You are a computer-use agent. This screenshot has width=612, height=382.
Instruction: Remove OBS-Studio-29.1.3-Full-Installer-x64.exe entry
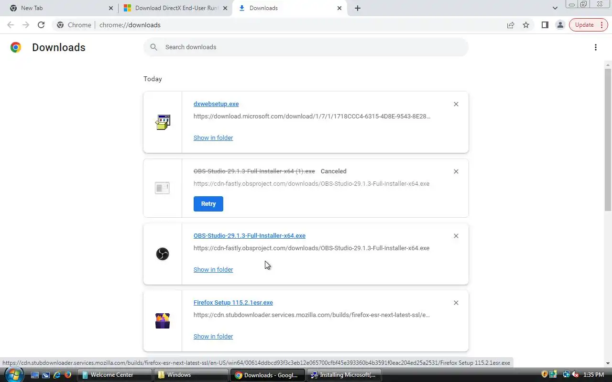[456, 236]
